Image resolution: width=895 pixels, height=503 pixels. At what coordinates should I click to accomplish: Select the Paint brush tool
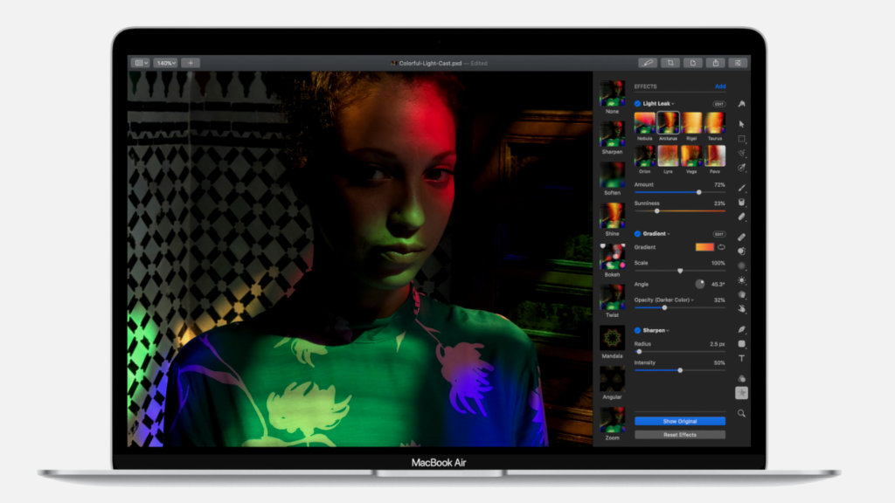[x=741, y=188]
